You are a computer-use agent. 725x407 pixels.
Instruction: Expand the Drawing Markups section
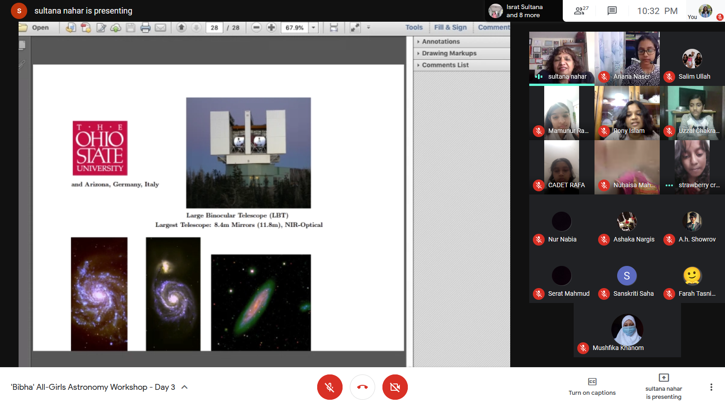click(449, 53)
